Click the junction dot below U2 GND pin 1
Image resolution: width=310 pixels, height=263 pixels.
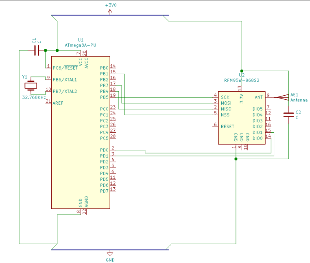(x=236, y=159)
